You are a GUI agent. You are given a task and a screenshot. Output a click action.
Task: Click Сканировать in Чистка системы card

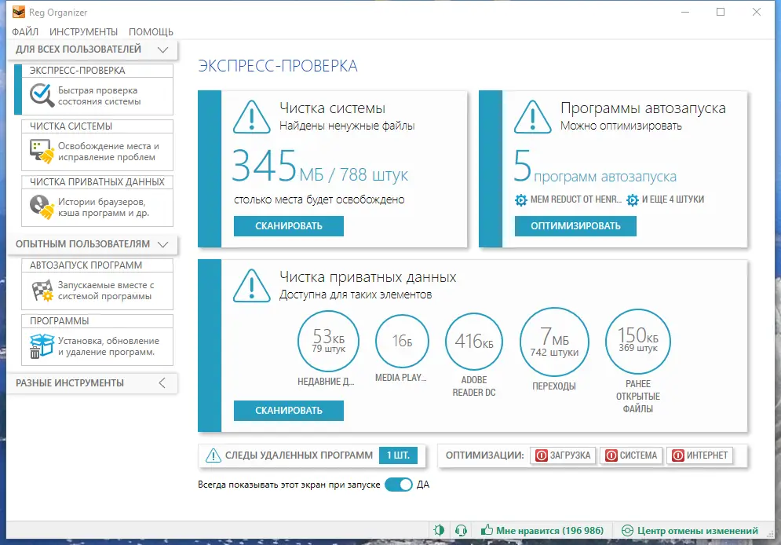[x=289, y=225]
